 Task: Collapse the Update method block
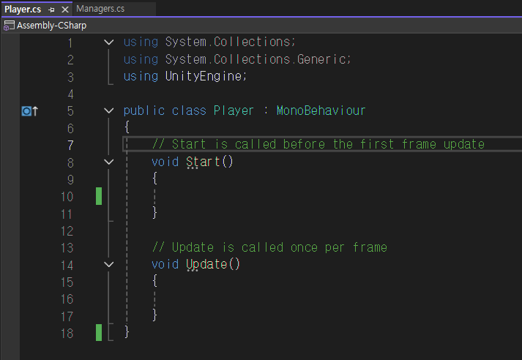109,264
